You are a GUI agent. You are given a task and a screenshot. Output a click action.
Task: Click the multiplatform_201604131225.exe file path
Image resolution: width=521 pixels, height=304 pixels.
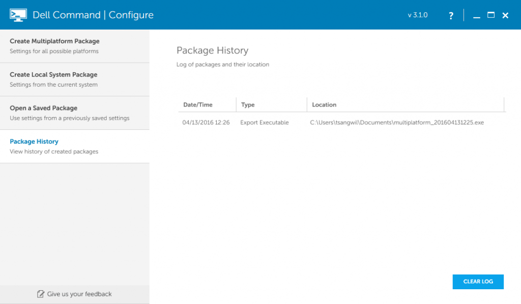pos(396,123)
